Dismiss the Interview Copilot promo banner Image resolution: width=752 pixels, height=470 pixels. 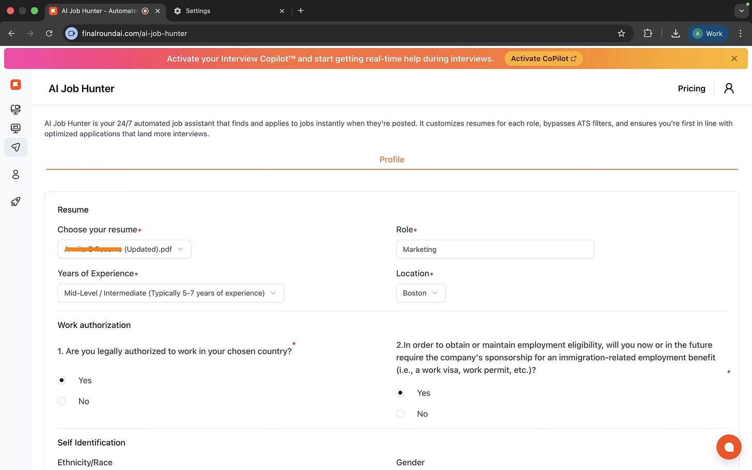[734, 59]
